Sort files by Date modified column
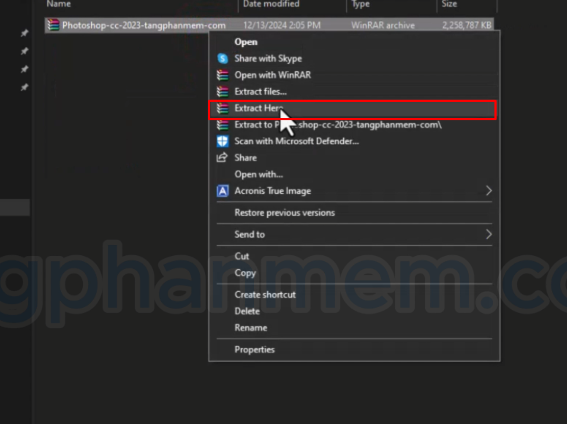567x424 pixels. (271, 4)
